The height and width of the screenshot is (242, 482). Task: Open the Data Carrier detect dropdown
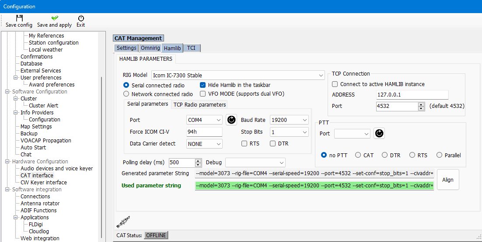(219, 144)
